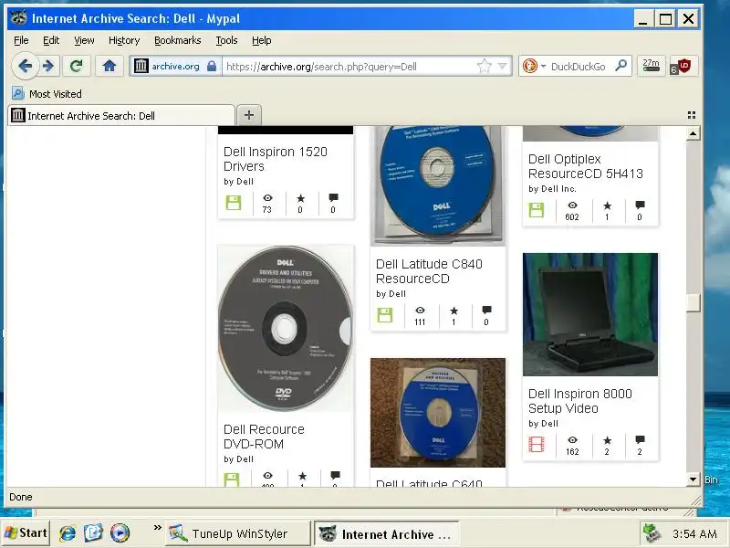The height and width of the screenshot is (548, 730).
Task: Click the views eye icon showing 162
Action: 572,440
